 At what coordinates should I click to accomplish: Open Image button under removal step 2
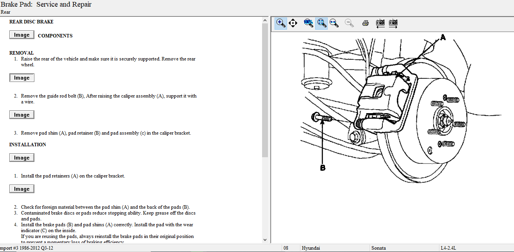coord(22,115)
